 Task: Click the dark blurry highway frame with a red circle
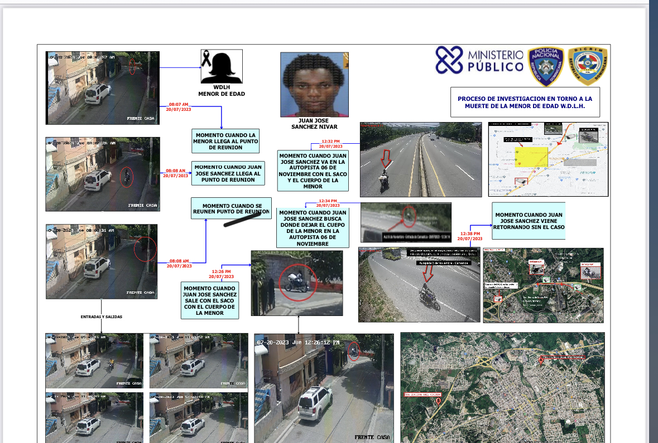(x=406, y=222)
